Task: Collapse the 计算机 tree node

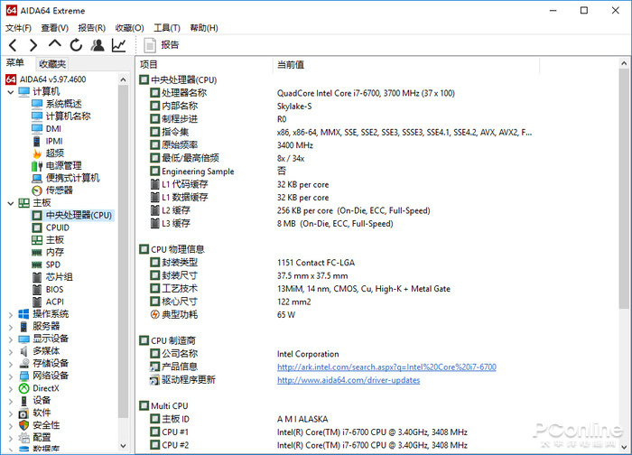Action: pyautogui.click(x=11, y=92)
